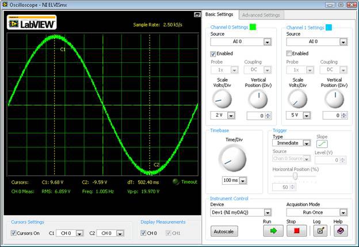Click Channel 0 Vertical Position value field
The width and height of the screenshot is (359, 247).
pos(256,116)
